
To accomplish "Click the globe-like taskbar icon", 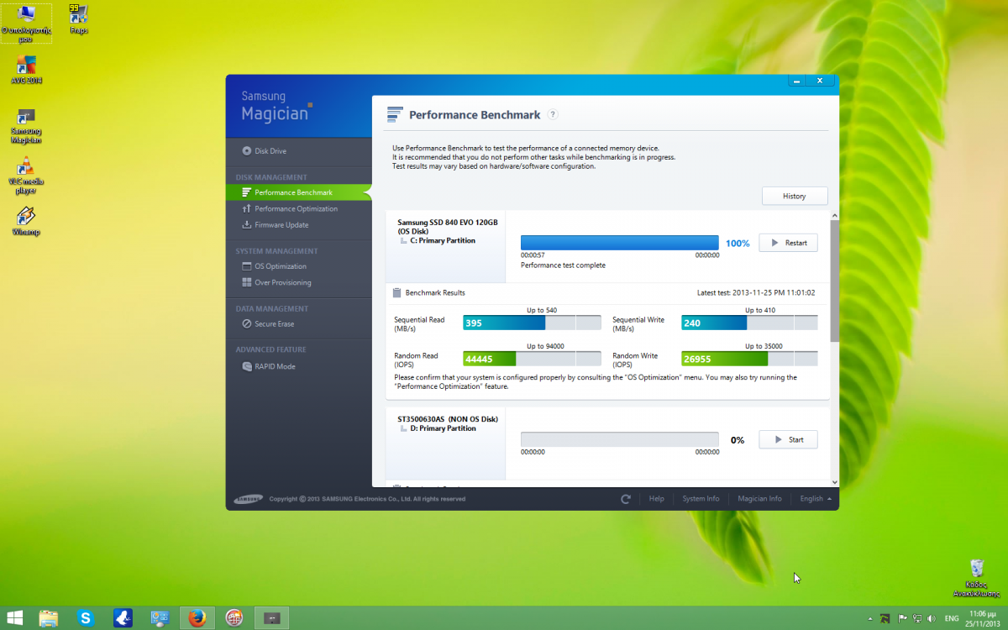I will tap(234, 618).
